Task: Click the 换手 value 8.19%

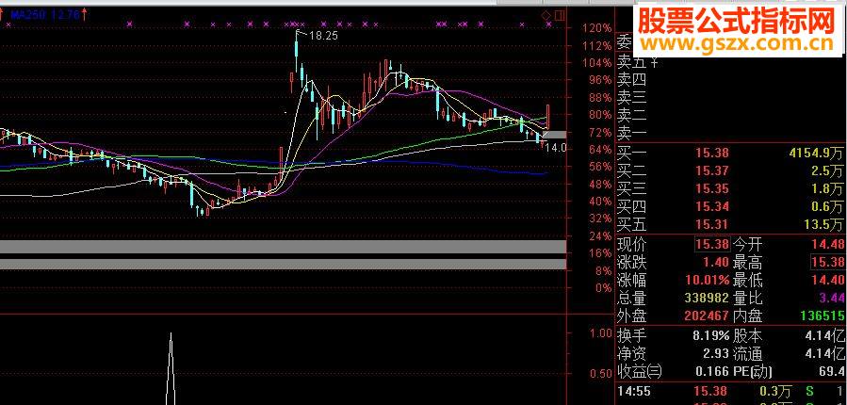Action: 711,336
